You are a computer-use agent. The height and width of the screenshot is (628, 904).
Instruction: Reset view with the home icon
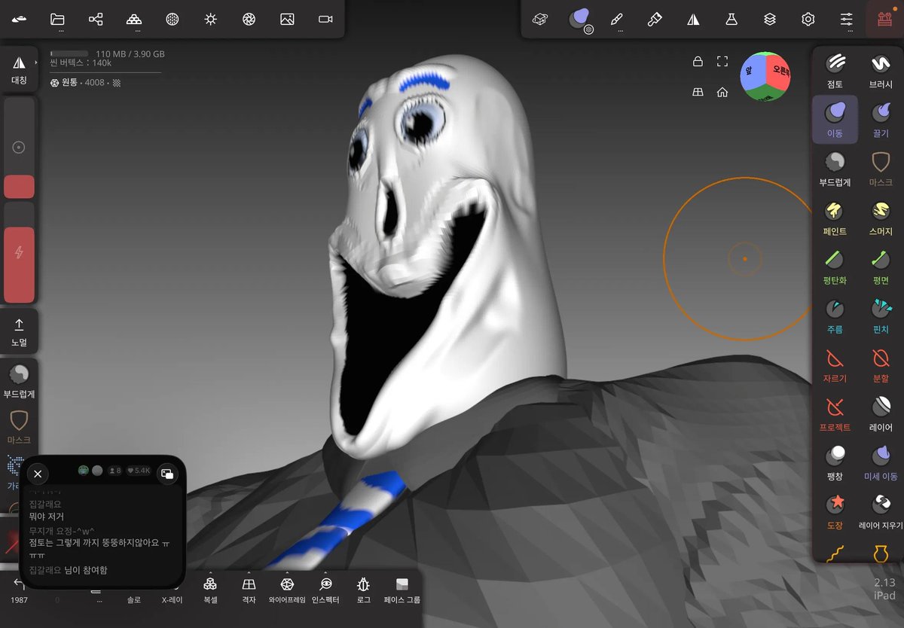tap(722, 92)
